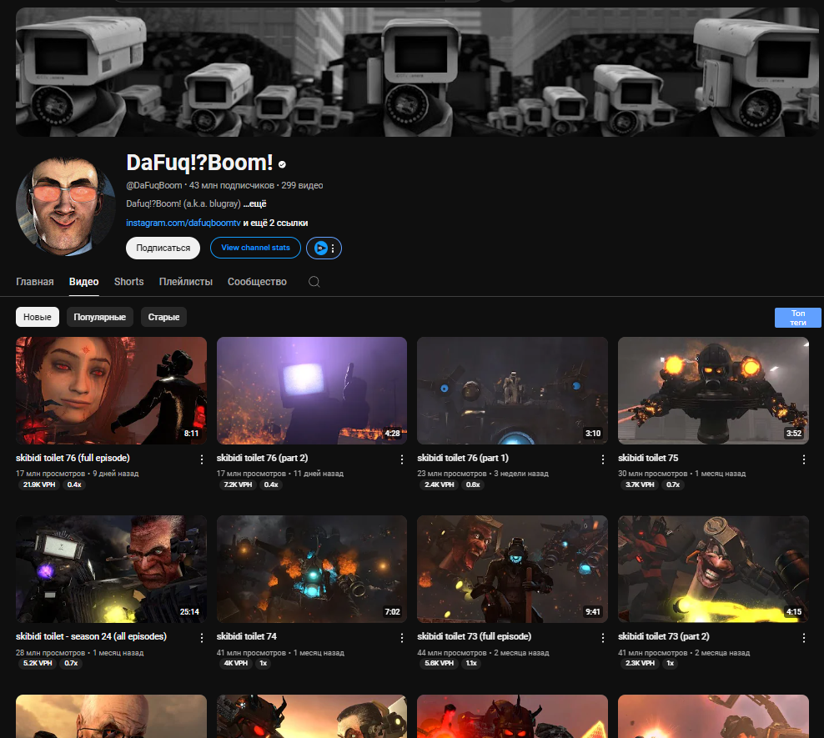Click the verified badge next to DaFuq!?Boom!

282,165
